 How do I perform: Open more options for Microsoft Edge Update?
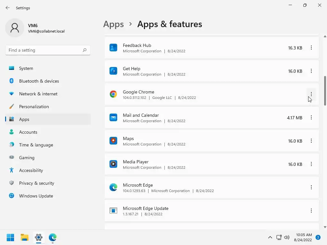(x=311, y=211)
